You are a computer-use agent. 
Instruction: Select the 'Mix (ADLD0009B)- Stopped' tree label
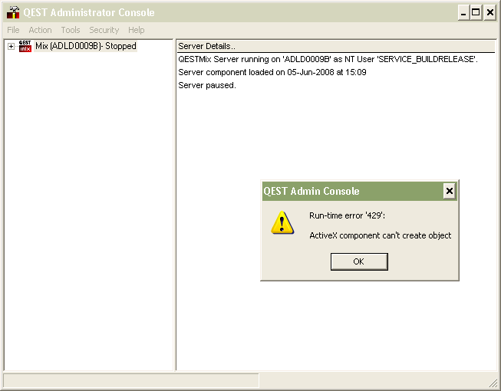click(85, 47)
